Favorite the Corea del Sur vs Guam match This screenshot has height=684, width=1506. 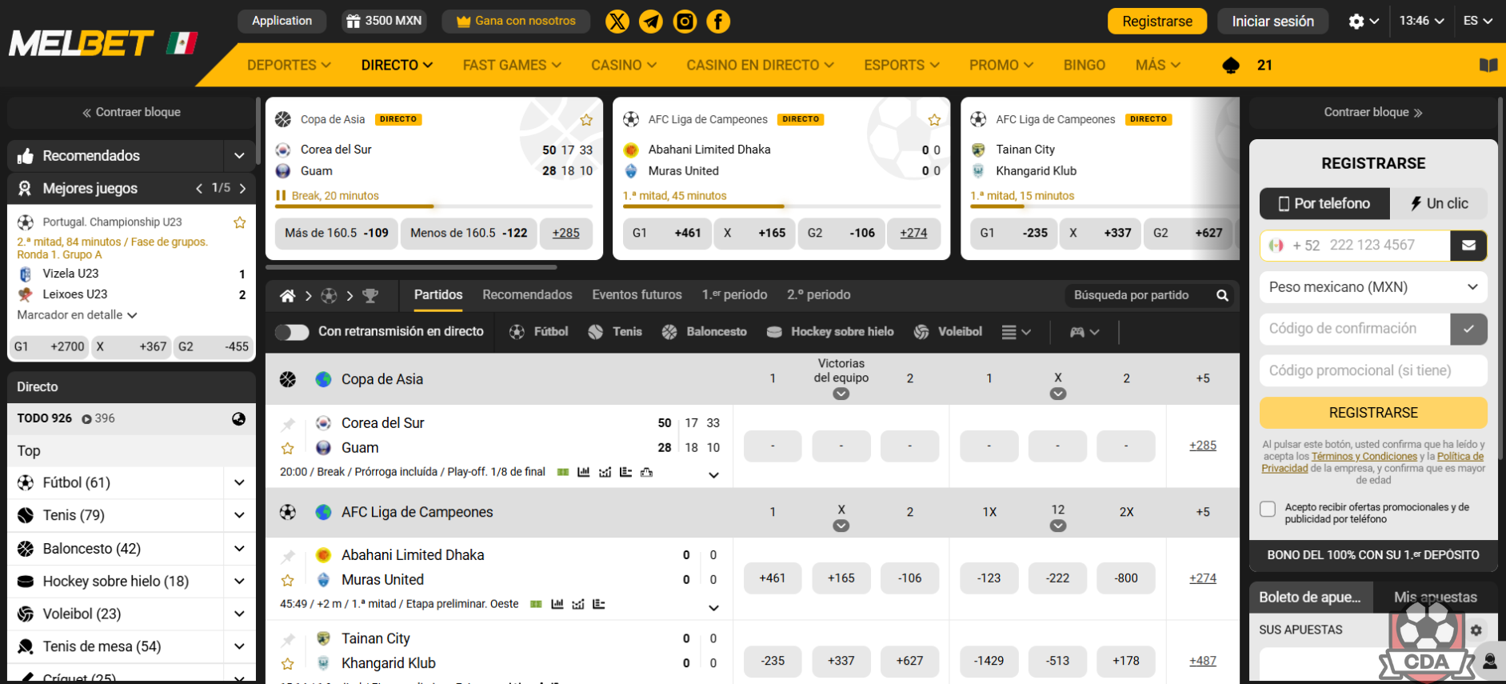[x=288, y=449]
